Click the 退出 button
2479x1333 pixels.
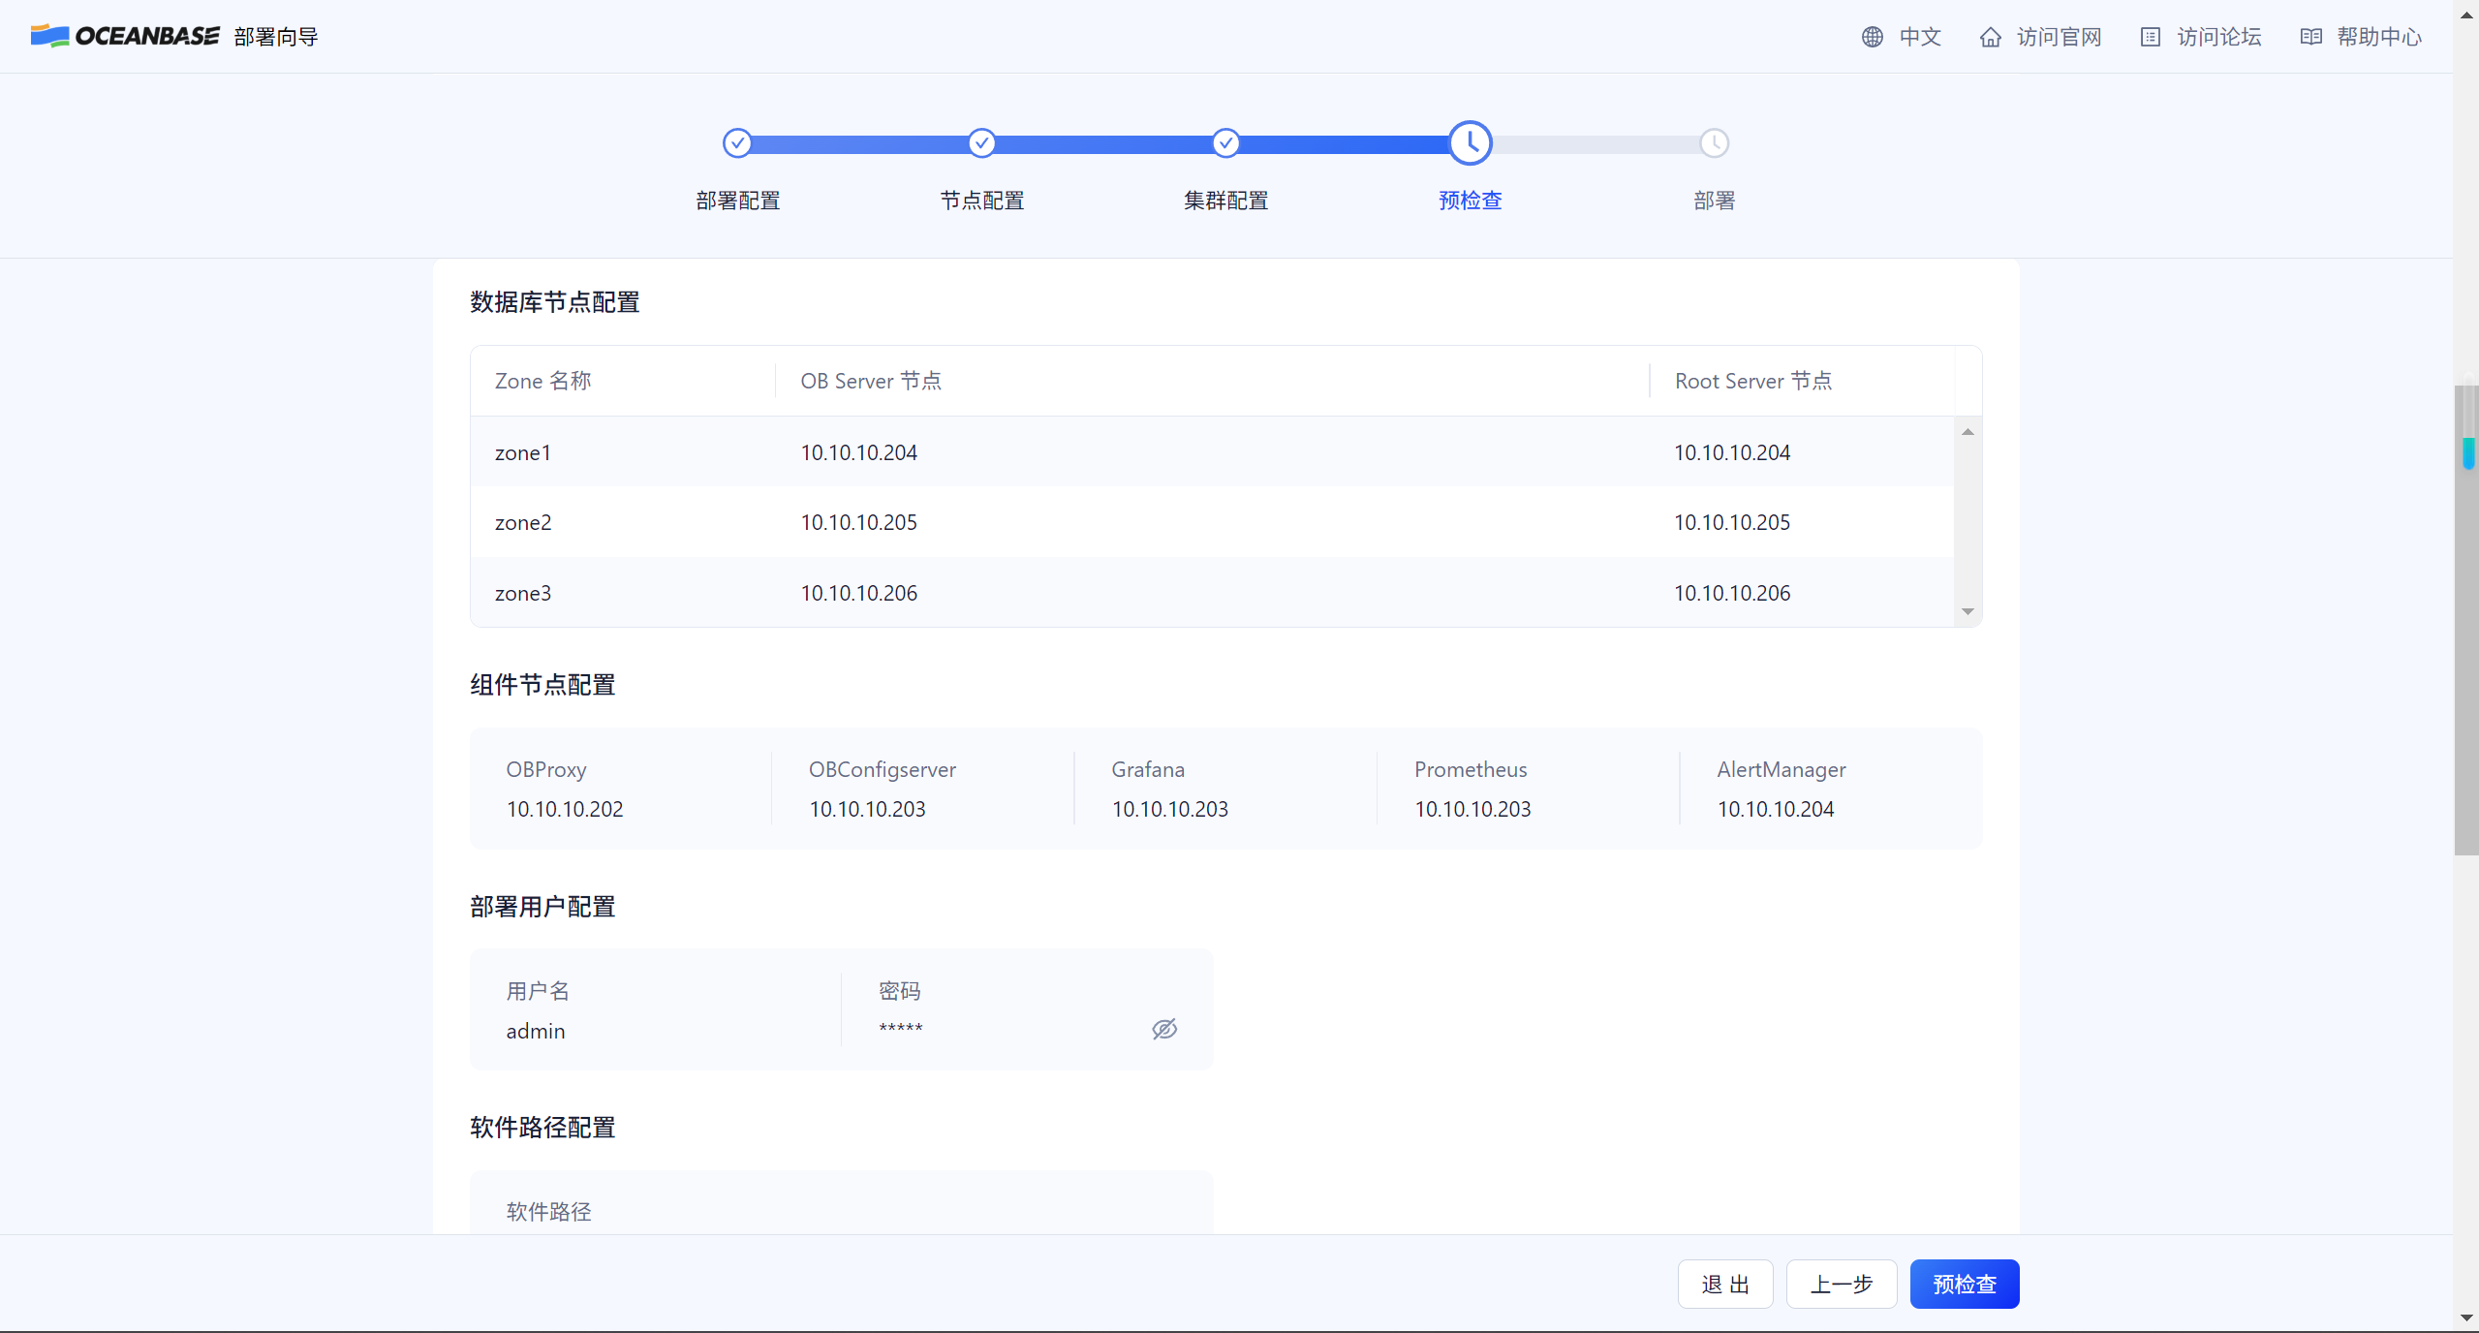(1724, 1284)
